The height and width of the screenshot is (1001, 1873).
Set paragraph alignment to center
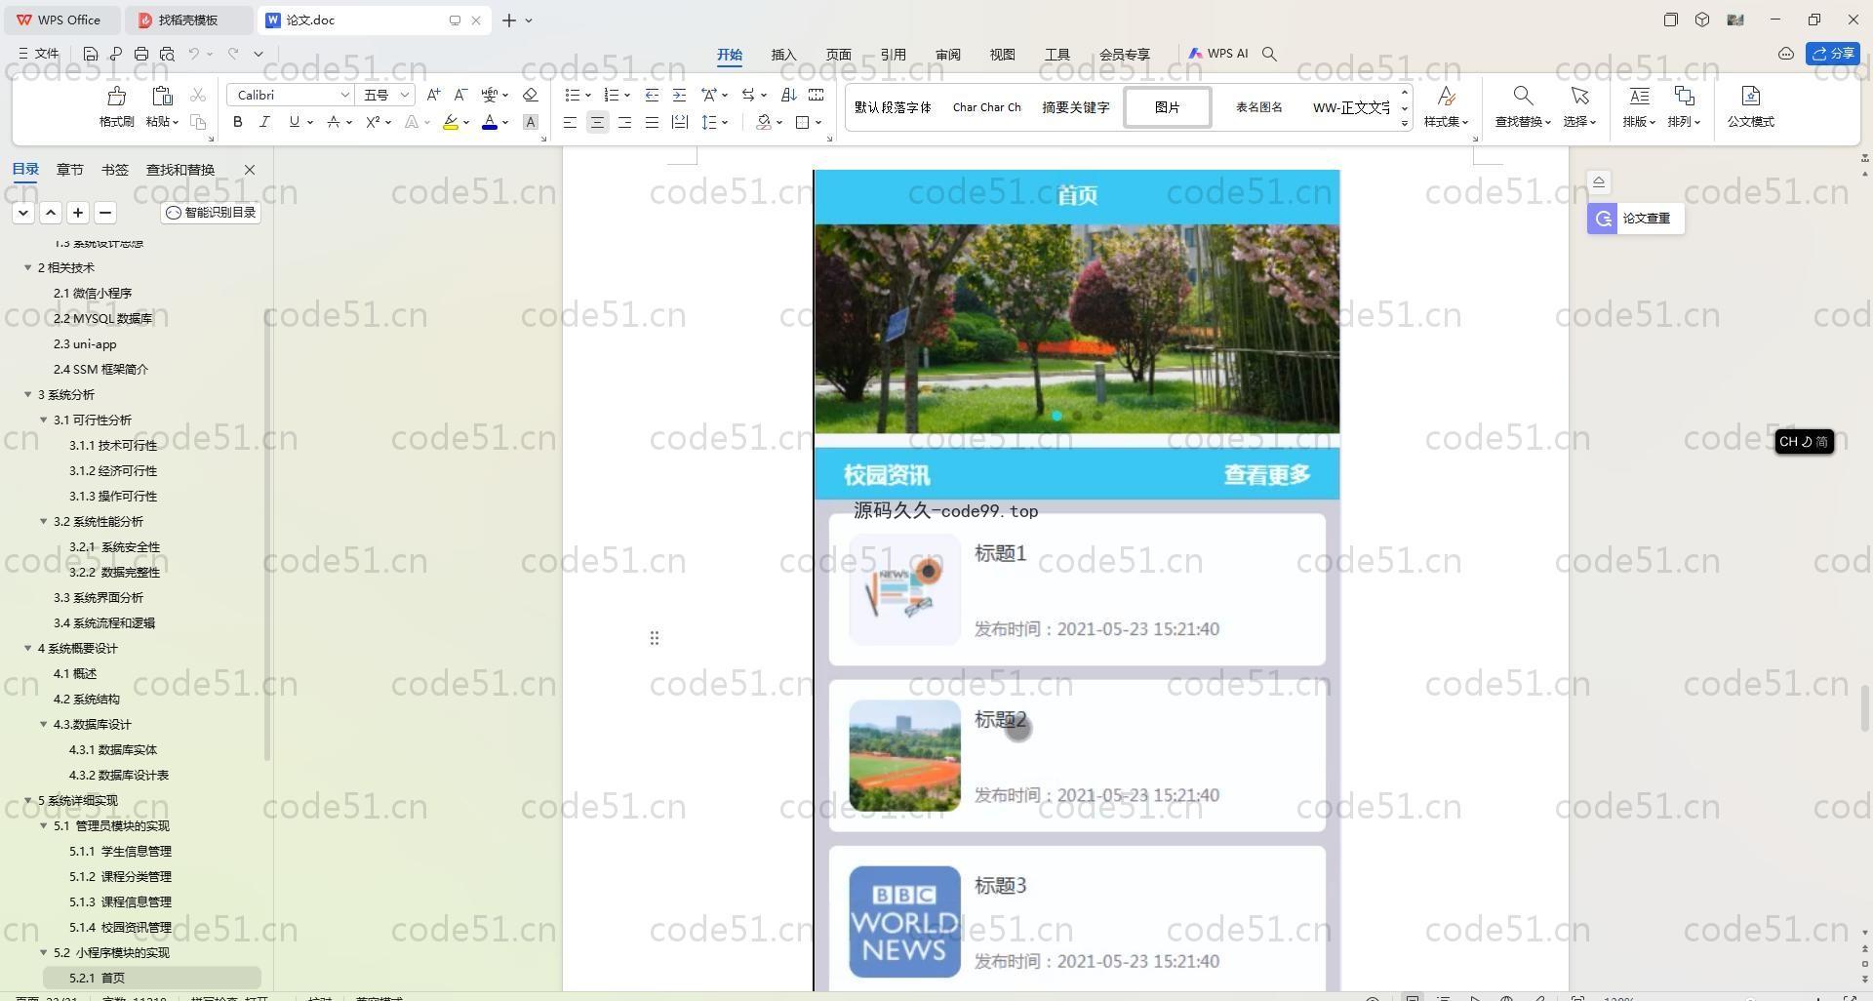coord(597,122)
